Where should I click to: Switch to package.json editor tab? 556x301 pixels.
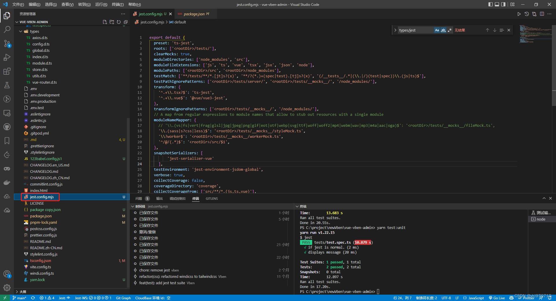click(194, 14)
